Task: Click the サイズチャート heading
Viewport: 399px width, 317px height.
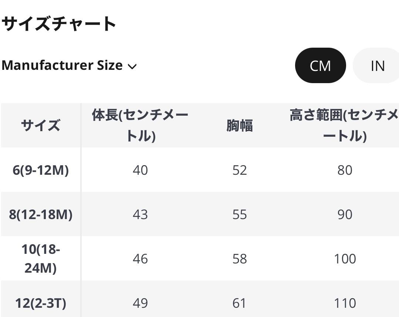Action: point(59,24)
